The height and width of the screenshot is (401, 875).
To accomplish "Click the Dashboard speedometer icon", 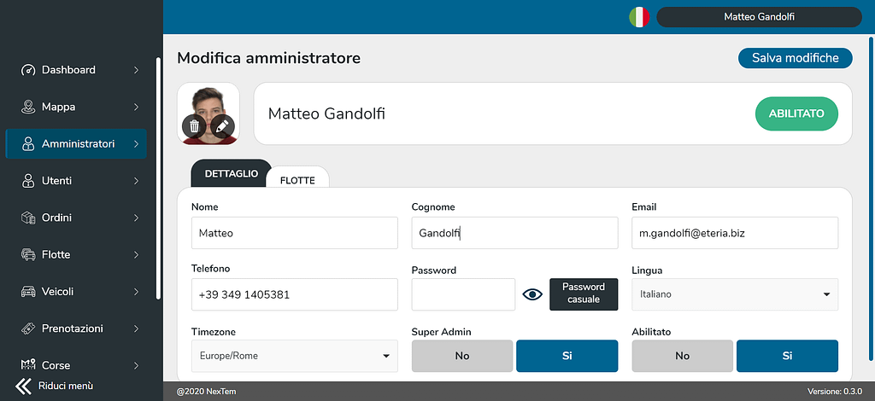I will (28, 70).
